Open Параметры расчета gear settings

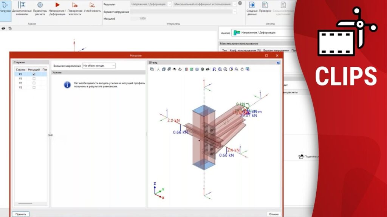coord(40,5)
